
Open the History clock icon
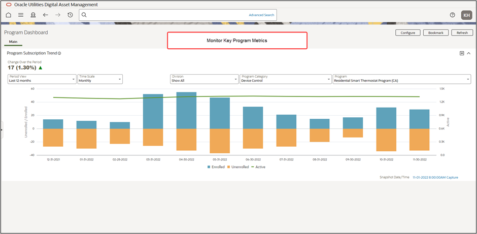coord(70,15)
